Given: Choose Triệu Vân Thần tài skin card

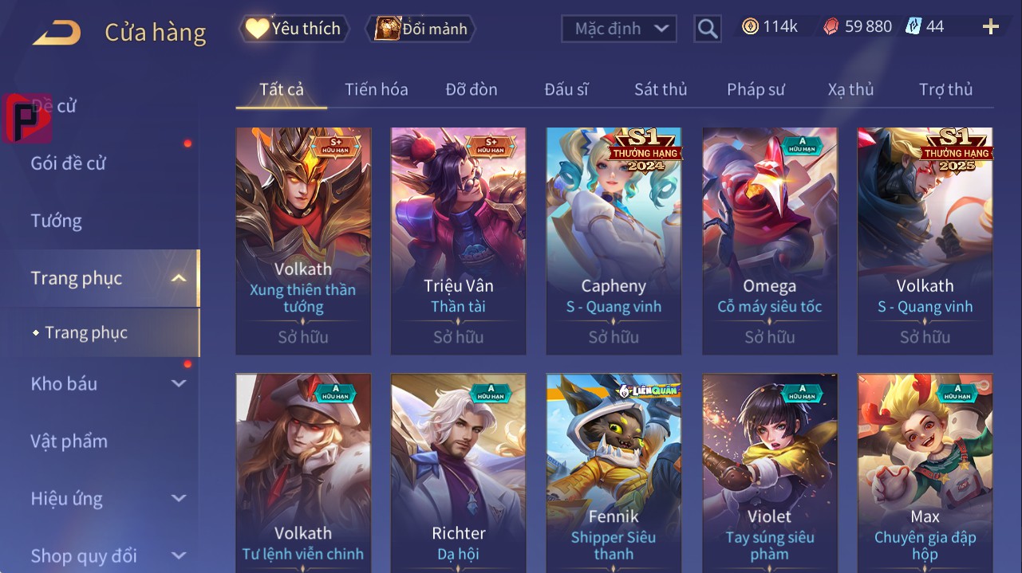Looking at the screenshot, I should 458,241.
